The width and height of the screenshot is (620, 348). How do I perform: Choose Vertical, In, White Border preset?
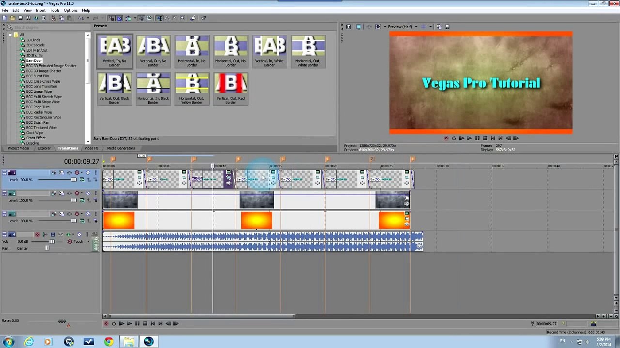click(269, 51)
